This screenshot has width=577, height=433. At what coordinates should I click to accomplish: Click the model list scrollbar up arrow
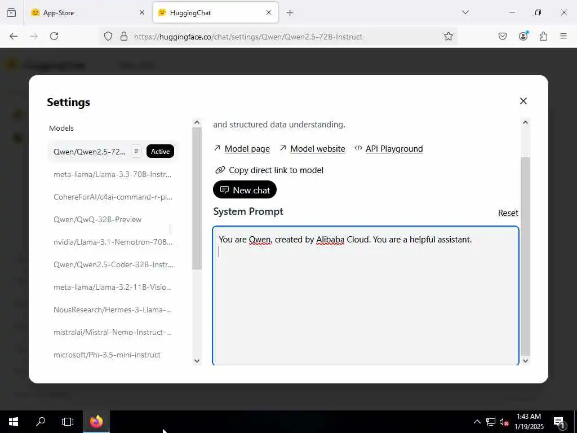pos(197,122)
